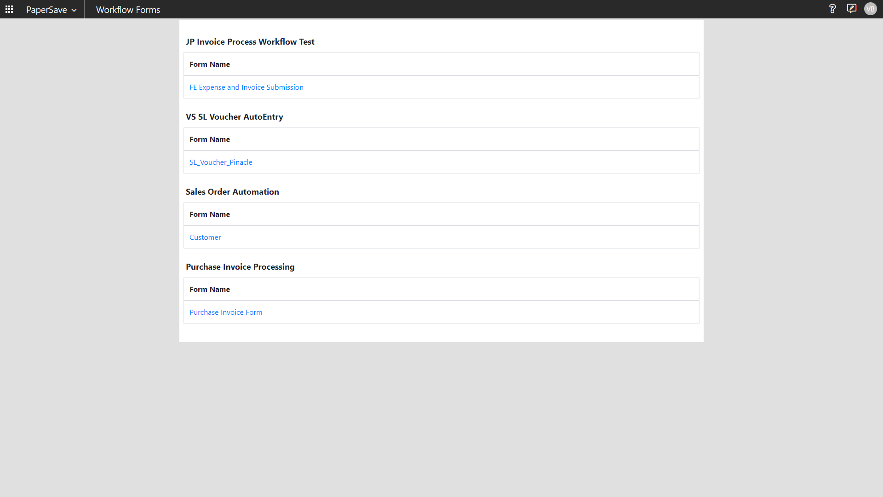Viewport: 883px width, 497px height.
Task: Select VS SL Voucher AutoEntry heading
Action: point(235,117)
